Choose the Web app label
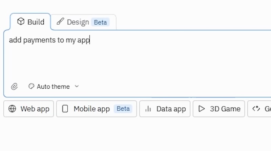The height and width of the screenshot is (151, 271). [x=35, y=109]
